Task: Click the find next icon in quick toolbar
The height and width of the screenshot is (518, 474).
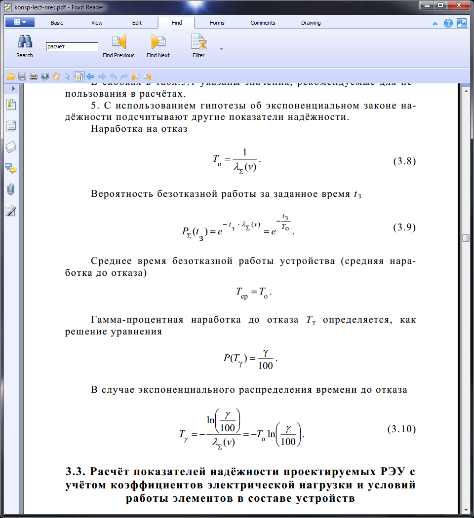Action: [135, 76]
